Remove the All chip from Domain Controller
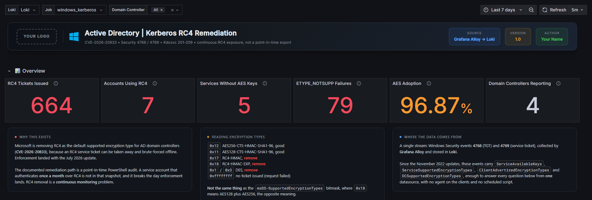592x200 pixels. pyautogui.click(x=162, y=10)
